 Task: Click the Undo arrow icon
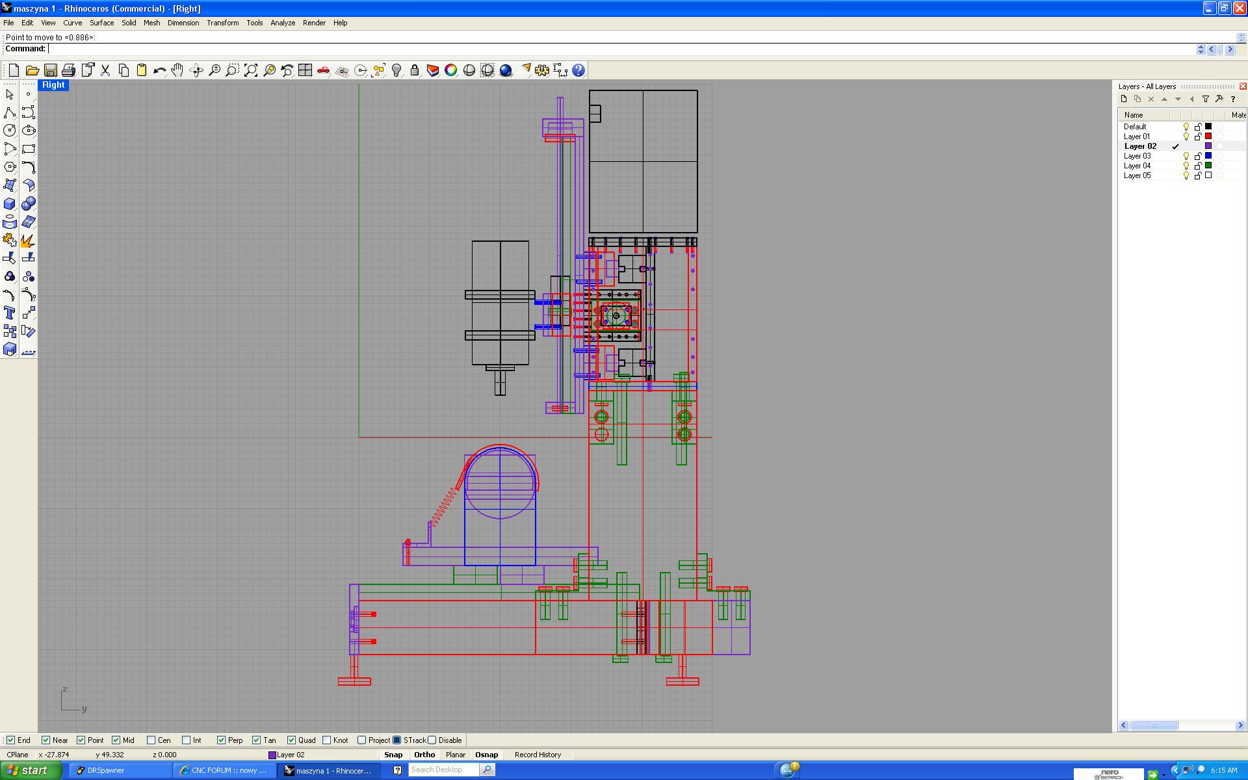tap(159, 70)
